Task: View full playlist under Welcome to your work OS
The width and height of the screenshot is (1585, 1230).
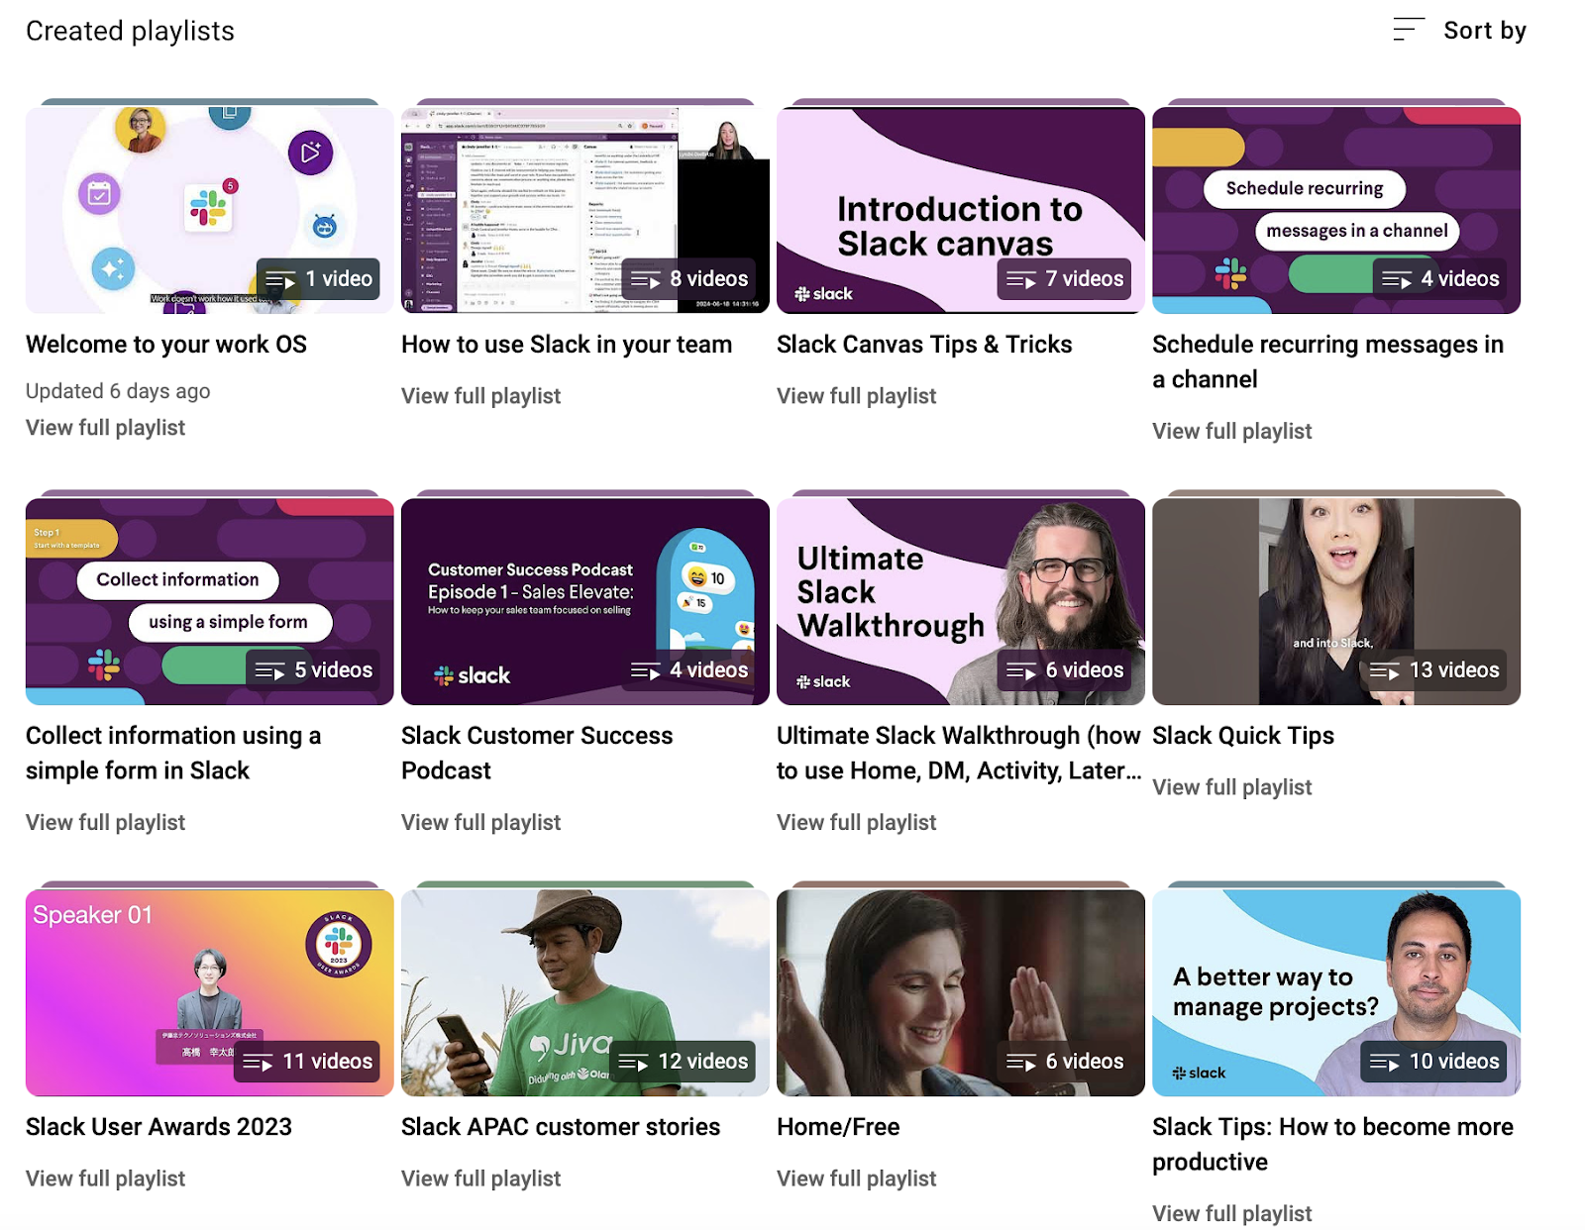Action: coord(105,428)
